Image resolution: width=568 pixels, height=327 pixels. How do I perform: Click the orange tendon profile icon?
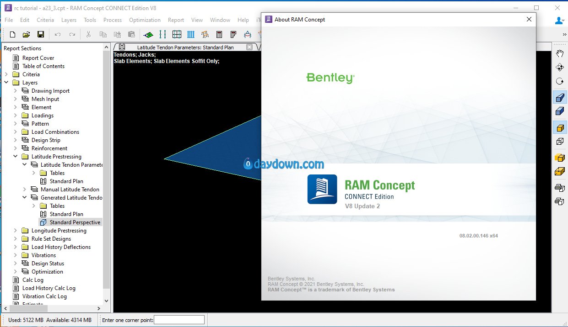[205, 34]
